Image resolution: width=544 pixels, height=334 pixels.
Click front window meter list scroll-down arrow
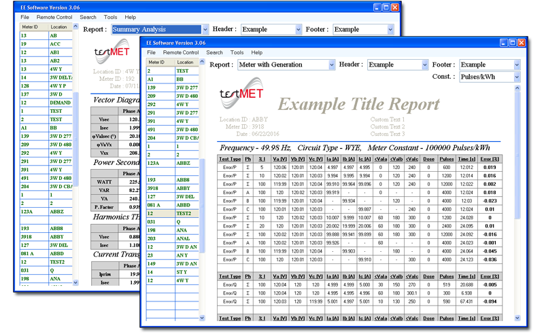[x=202, y=318]
